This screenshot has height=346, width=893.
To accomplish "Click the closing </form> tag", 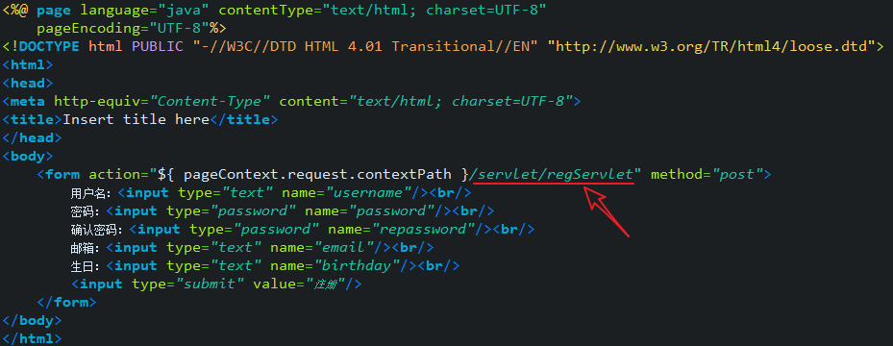I will pos(66,302).
